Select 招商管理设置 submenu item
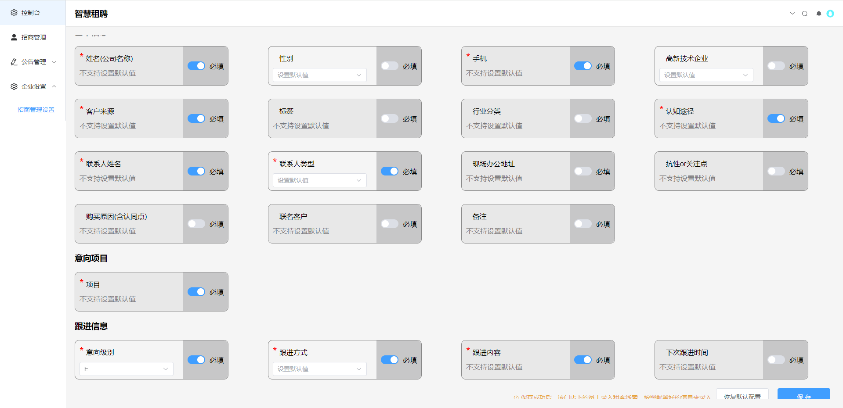 coord(36,110)
